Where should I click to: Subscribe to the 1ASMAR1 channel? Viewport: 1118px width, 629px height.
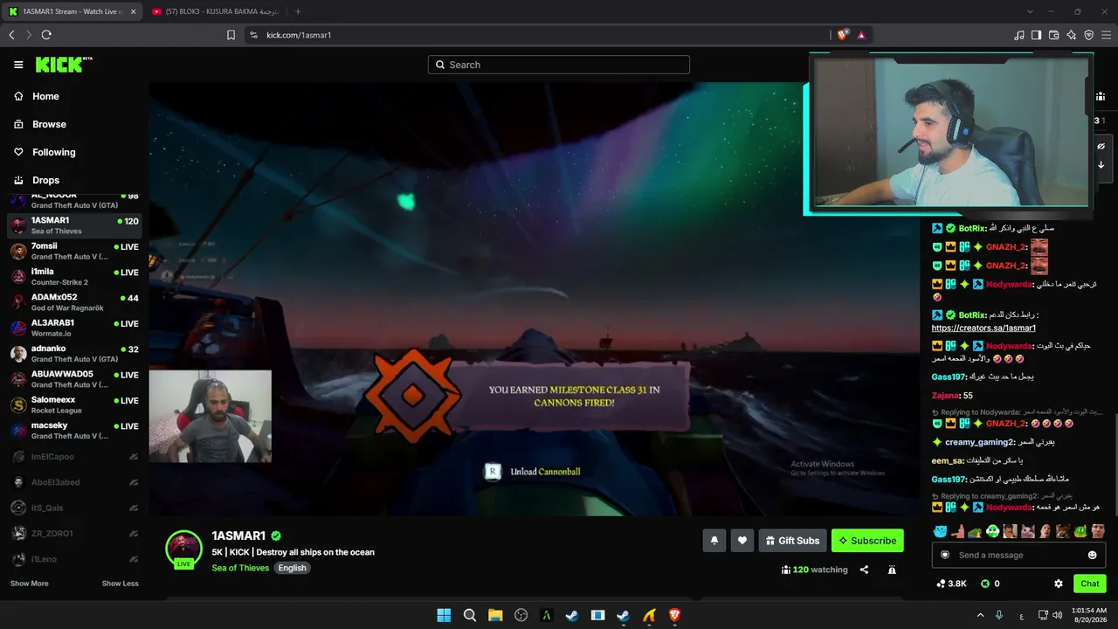(867, 541)
